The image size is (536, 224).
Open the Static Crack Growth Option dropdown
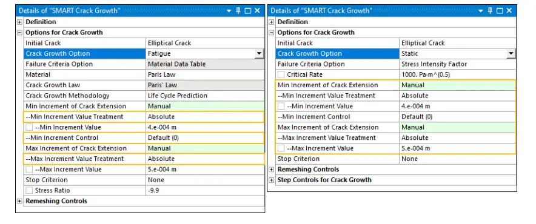[x=511, y=54]
